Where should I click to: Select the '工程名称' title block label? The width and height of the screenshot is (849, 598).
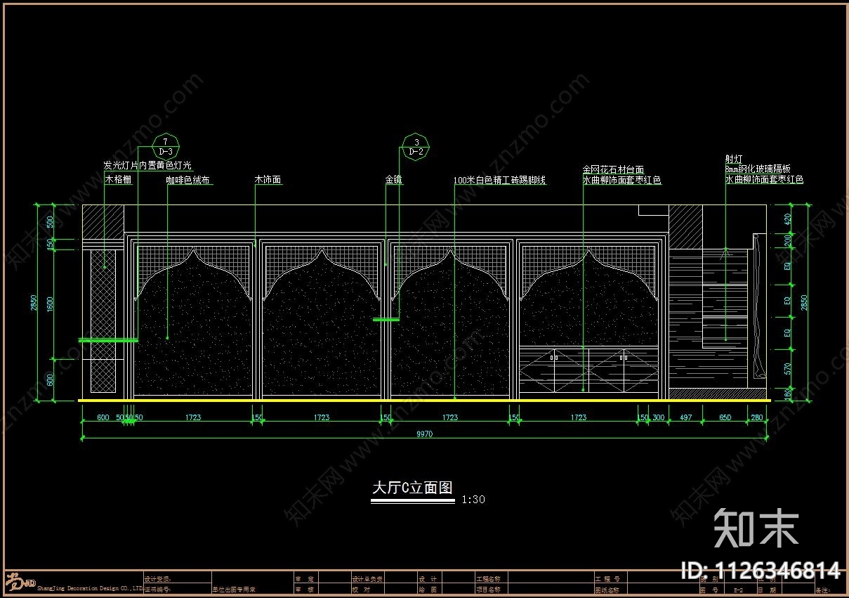click(x=488, y=579)
